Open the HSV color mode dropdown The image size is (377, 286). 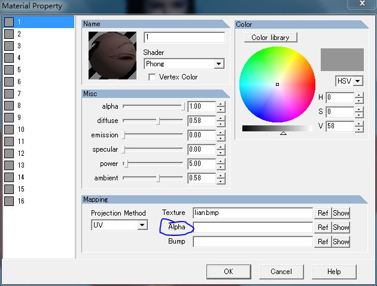[358, 81]
